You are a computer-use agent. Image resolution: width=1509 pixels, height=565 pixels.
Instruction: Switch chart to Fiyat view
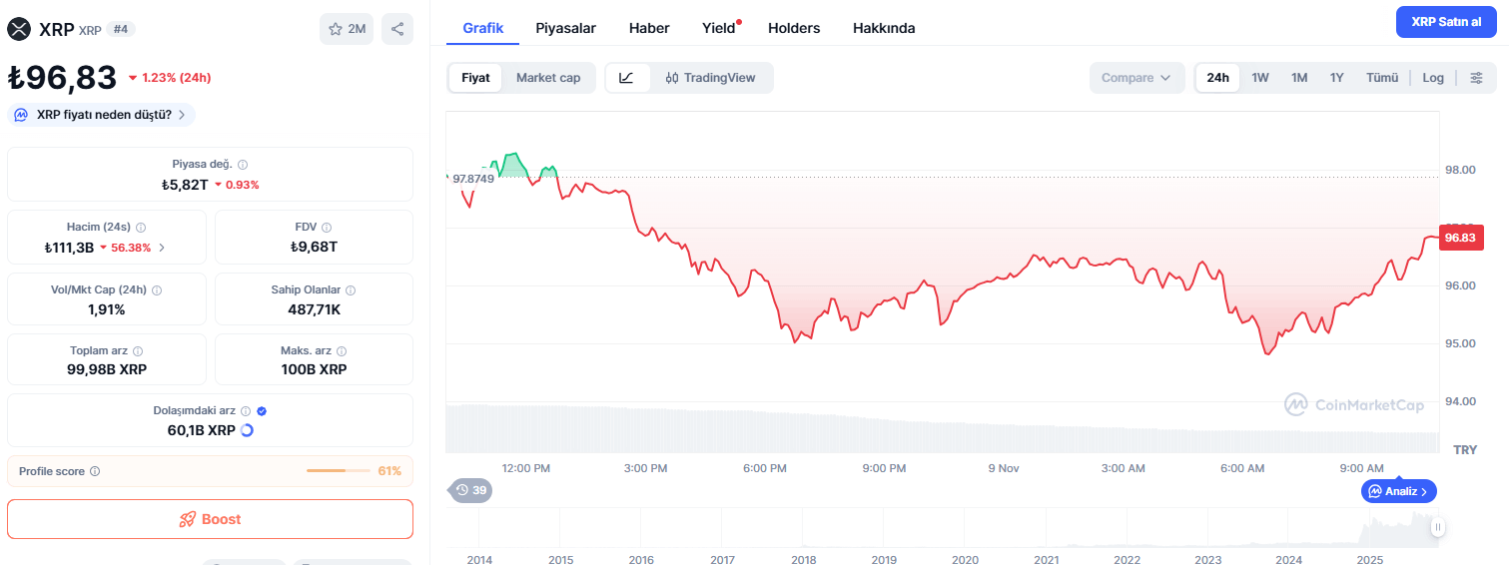point(475,78)
